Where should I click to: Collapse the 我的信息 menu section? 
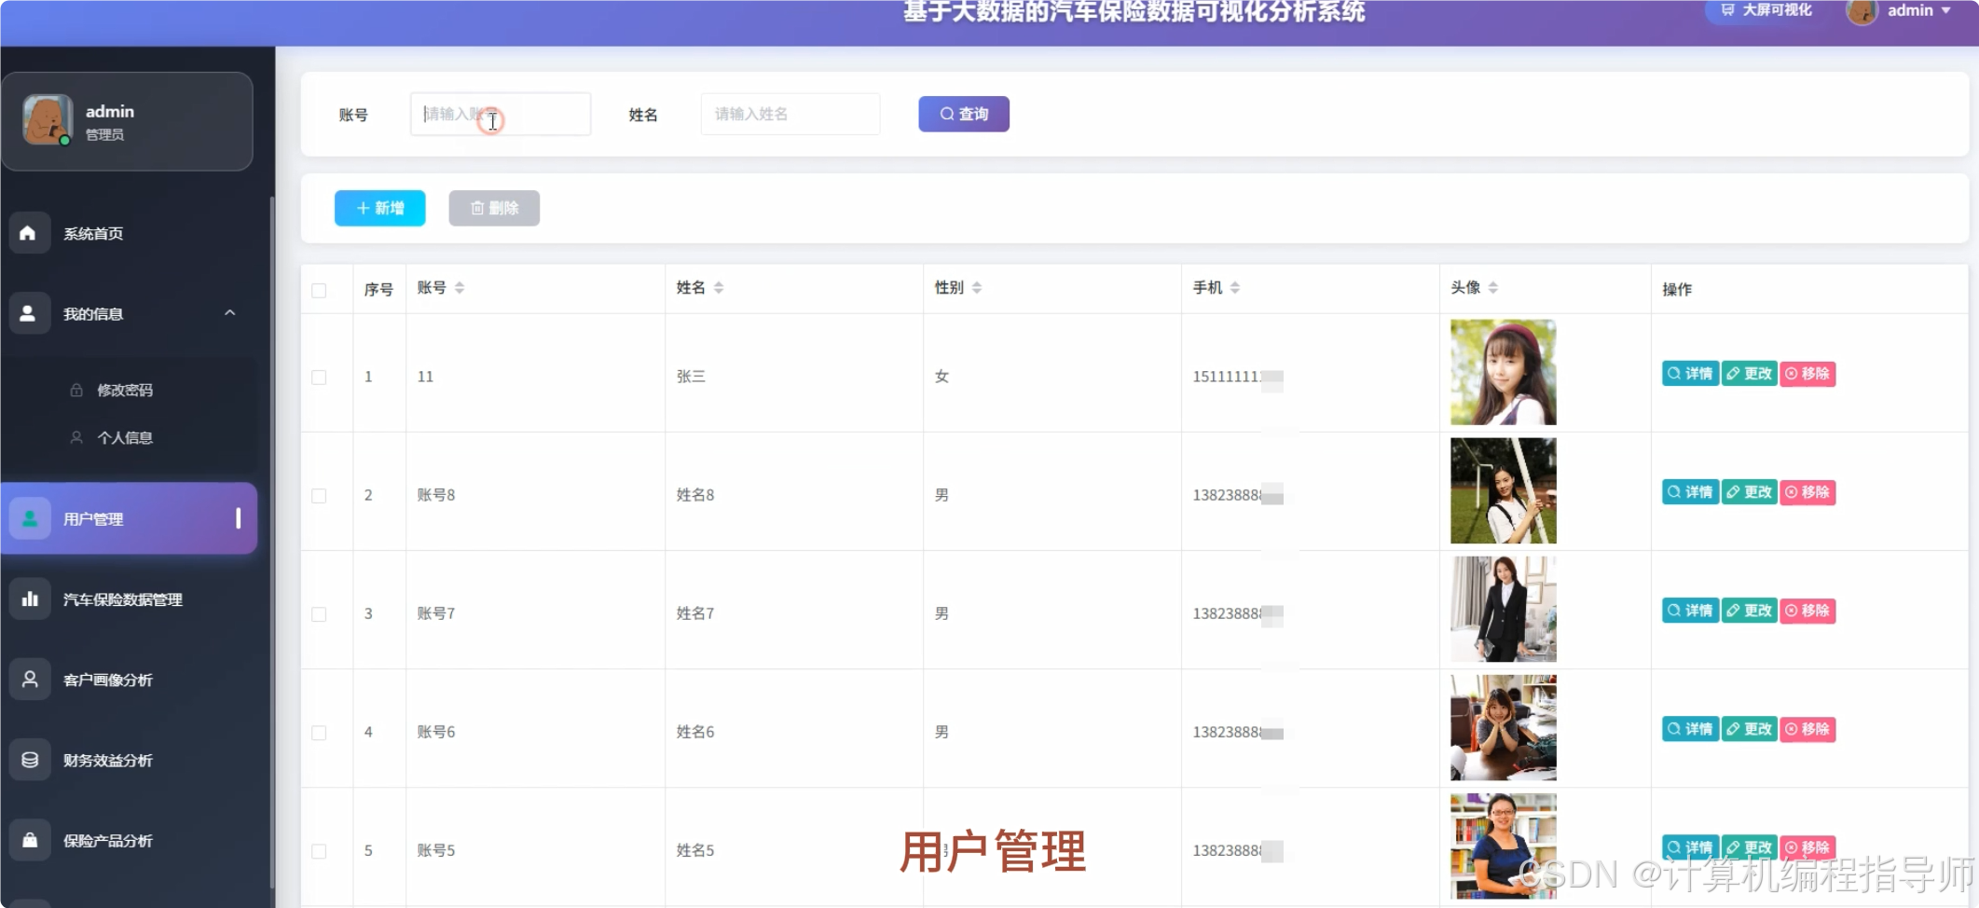(x=229, y=313)
